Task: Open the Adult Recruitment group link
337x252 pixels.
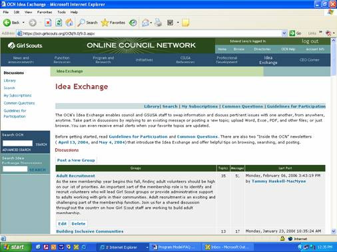Action: [x=75, y=176]
